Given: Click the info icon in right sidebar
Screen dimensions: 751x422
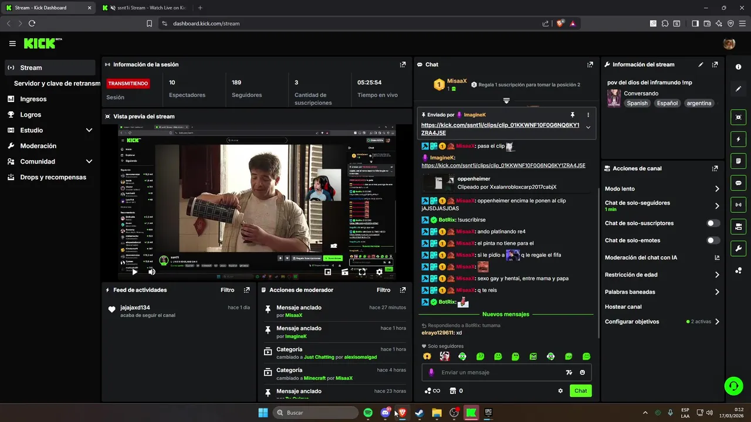Looking at the screenshot, I should (x=739, y=67).
